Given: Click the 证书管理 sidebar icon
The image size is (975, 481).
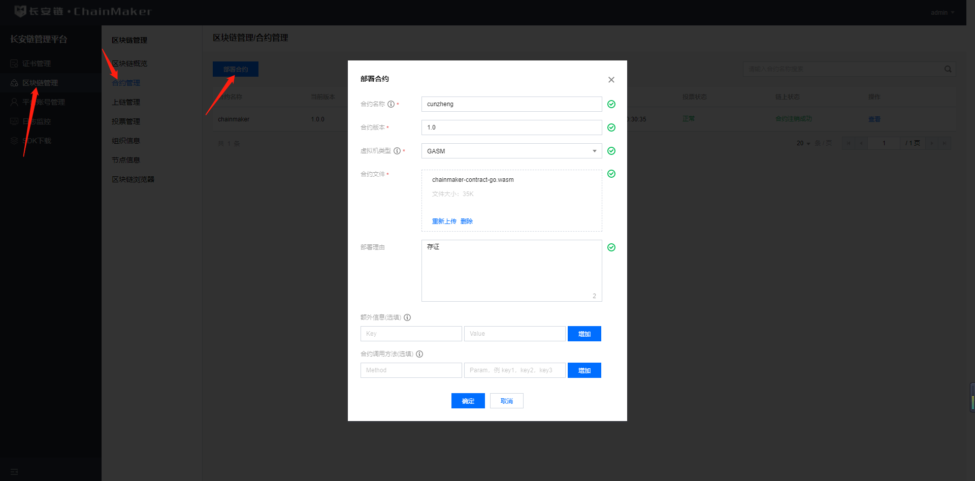Looking at the screenshot, I should point(14,63).
